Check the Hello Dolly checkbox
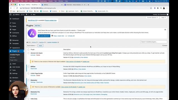This screenshot has height=100, width=178. pos(28,99)
